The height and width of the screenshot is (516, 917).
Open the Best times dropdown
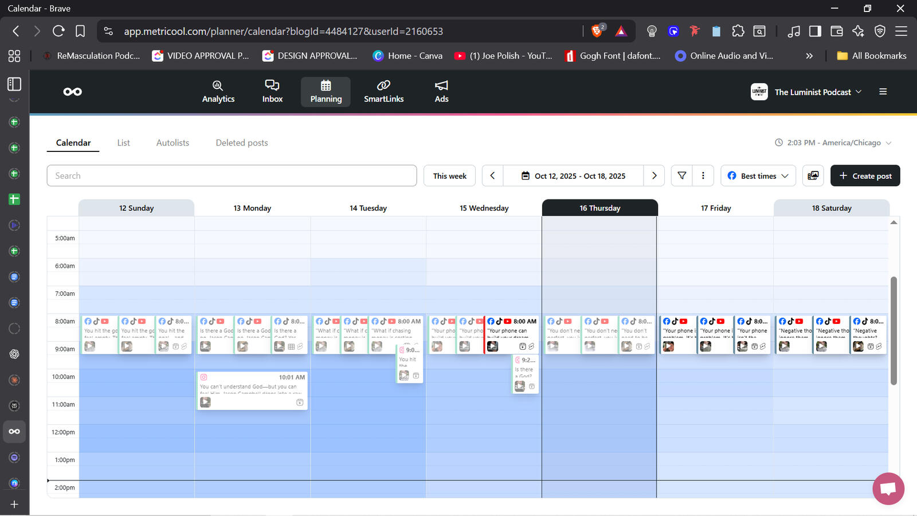[758, 175]
